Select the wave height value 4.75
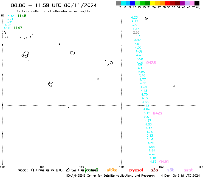 tap(145, 94)
